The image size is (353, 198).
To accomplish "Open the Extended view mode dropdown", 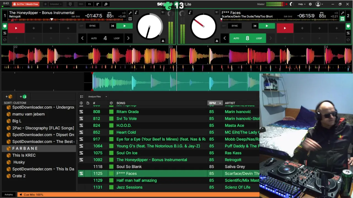I will [x=56, y=4].
